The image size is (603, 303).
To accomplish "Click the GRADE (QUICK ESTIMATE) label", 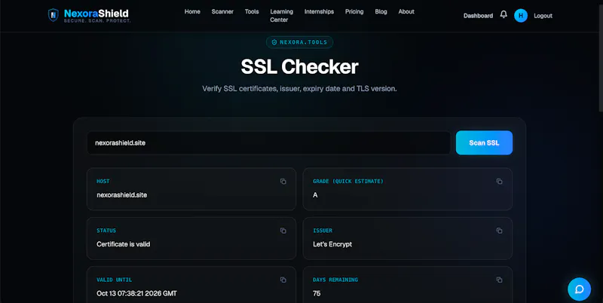I will pos(348,181).
